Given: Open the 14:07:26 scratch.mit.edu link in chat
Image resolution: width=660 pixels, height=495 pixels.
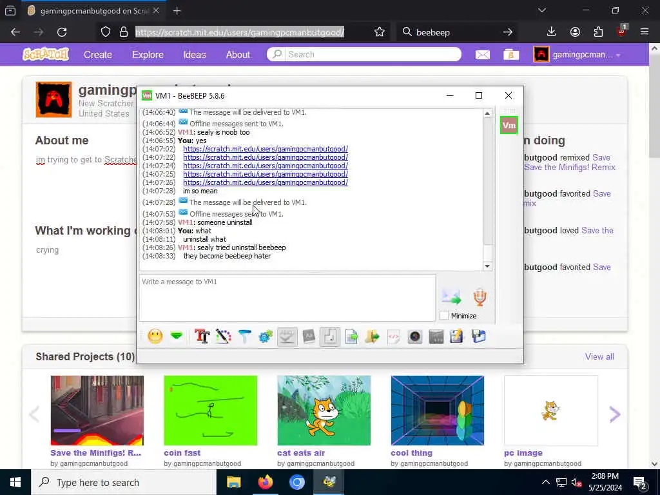Looking at the screenshot, I should coord(266,182).
